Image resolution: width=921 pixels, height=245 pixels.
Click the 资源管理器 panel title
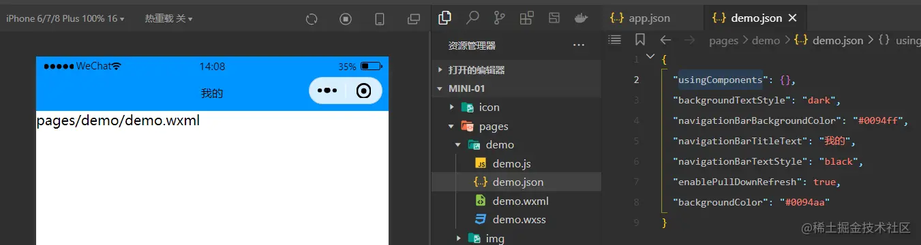pos(472,46)
